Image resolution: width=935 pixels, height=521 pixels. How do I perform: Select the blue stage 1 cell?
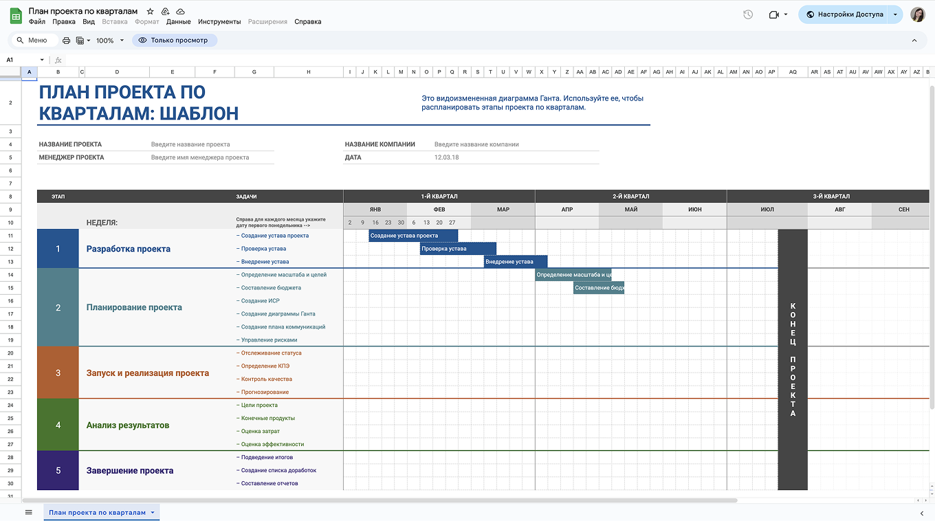(58, 249)
